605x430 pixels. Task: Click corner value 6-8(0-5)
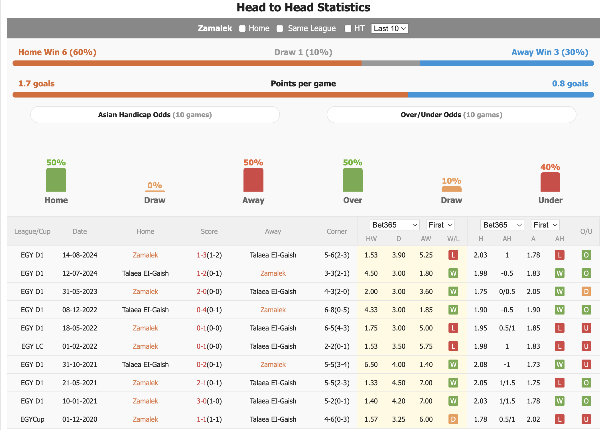[x=337, y=310]
